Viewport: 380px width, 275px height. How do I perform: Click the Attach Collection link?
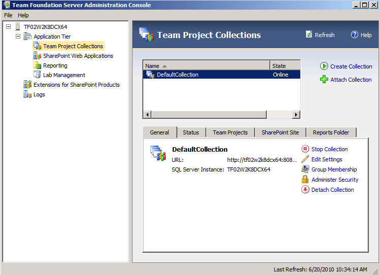[x=351, y=80]
